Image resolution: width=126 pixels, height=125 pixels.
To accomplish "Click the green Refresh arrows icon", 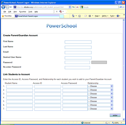I will 73,7.
